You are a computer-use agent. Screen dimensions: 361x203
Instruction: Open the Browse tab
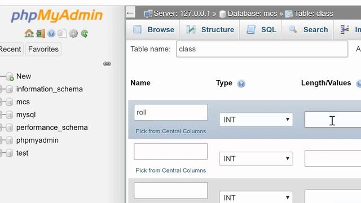click(x=153, y=30)
